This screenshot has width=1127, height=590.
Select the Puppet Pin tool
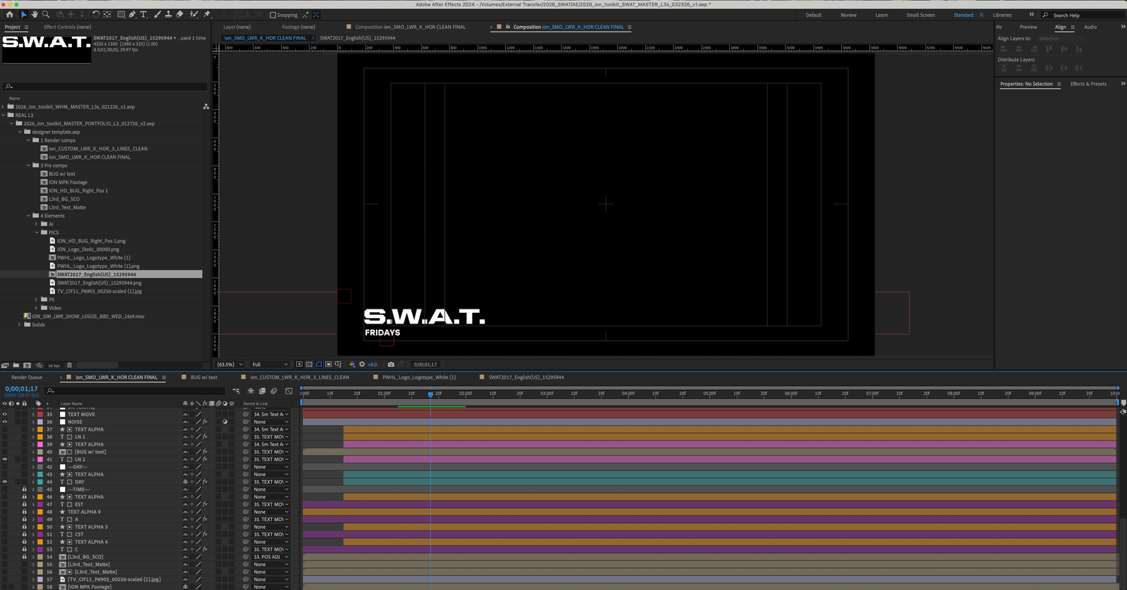pyautogui.click(x=207, y=14)
